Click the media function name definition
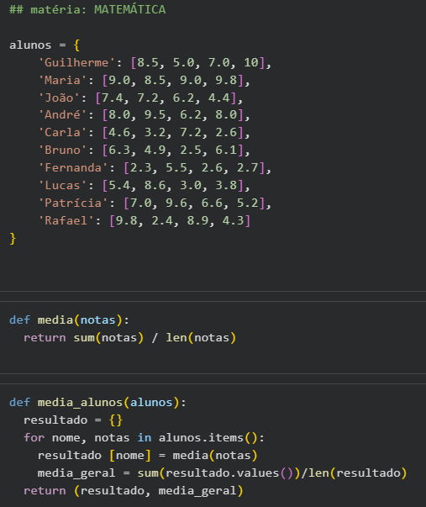This screenshot has width=426, height=507. click(55, 320)
